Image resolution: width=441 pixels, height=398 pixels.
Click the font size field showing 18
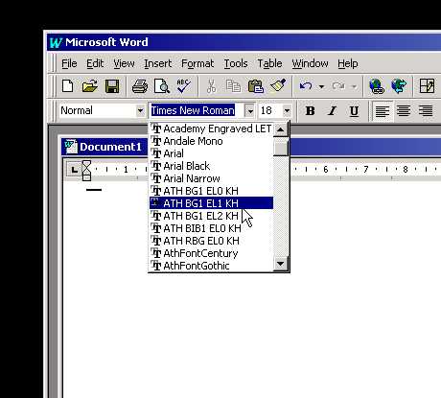click(x=270, y=110)
